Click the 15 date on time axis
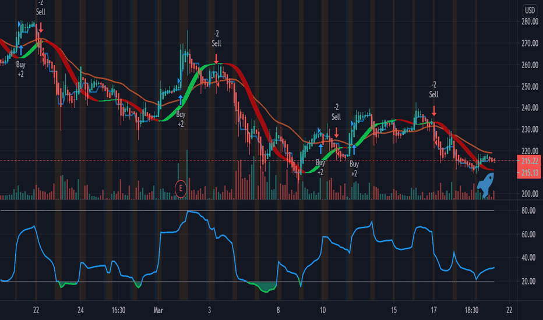This screenshot has width=543, height=320. [394, 310]
